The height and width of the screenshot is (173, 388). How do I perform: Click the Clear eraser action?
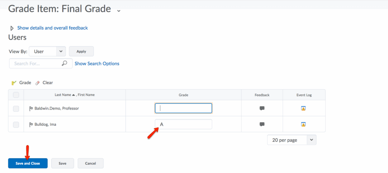click(44, 83)
